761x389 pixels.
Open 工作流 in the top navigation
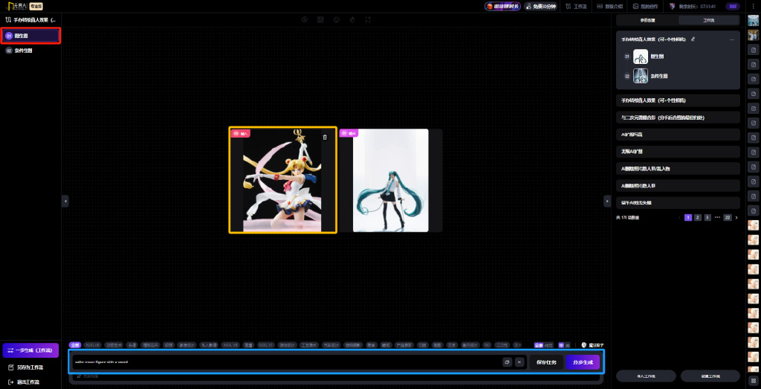[x=576, y=7]
